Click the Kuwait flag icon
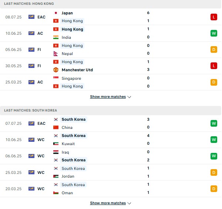This screenshot has height=209, width=222. coord(56,144)
